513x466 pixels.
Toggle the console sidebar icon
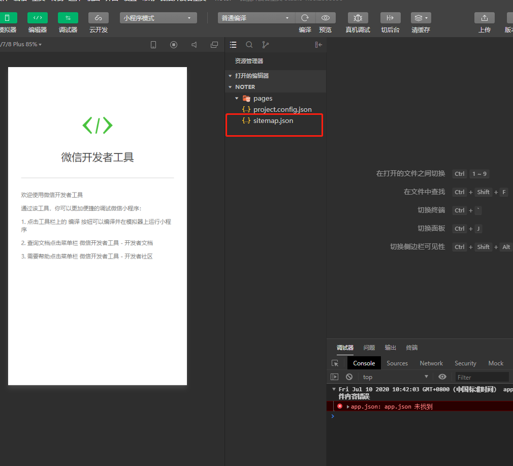click(x=334, y=377)
